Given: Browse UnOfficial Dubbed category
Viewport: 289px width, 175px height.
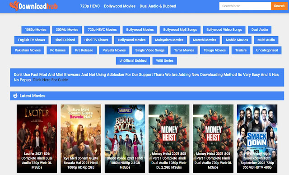Looking at the screenshot, I should pos(133,60).
